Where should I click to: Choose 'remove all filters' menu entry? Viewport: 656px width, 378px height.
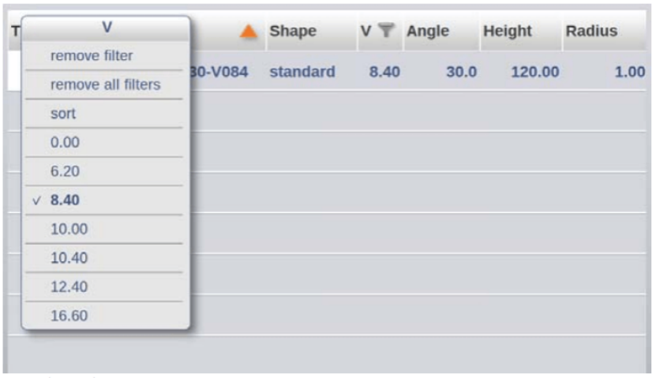tap(105, 84)
